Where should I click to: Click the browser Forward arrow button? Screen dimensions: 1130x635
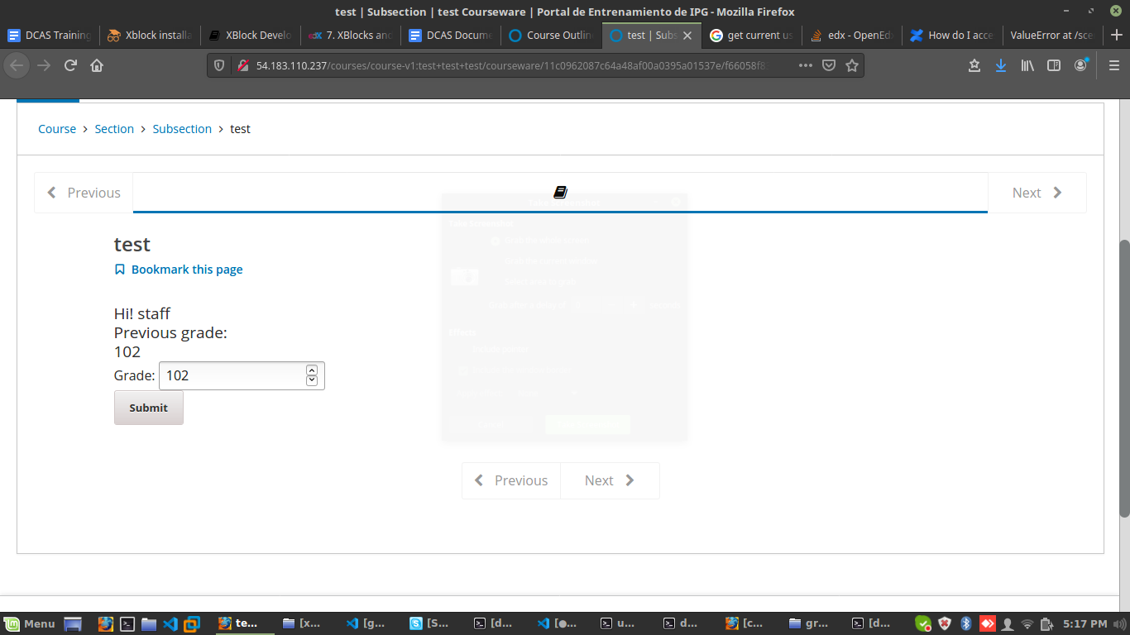tap(44, 65)
